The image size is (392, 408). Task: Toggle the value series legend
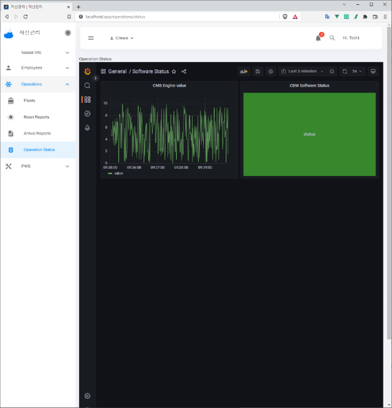118,173
